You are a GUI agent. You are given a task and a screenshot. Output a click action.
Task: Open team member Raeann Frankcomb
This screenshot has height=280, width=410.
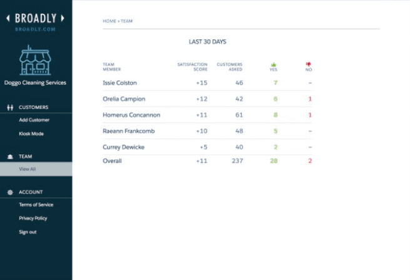129,131
